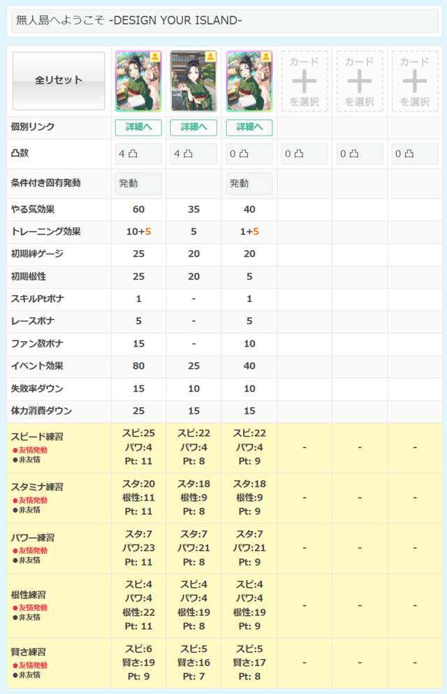447x694 pixels.
Task: Click plus icon in sixth card slot
Action: (415, 81)
